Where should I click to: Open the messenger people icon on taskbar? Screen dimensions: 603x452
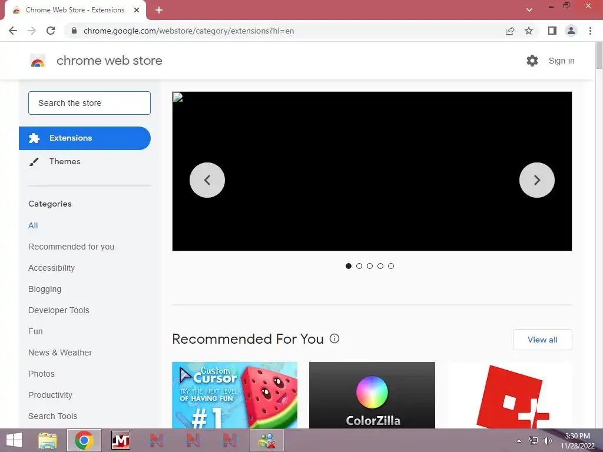pos(267,440)
